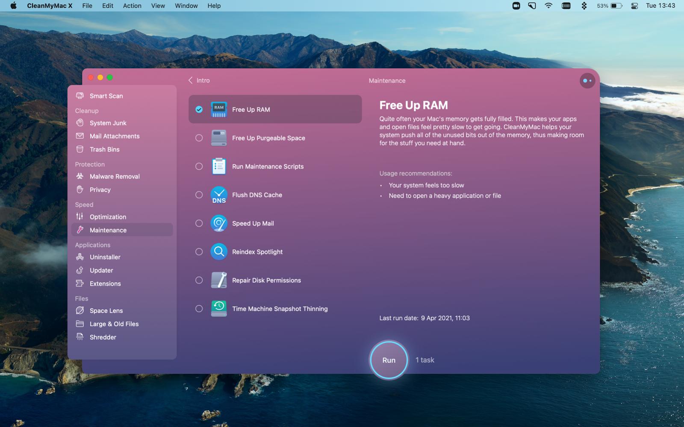Select Updater icon in sidebar
684x427 pixels.
(x=80, y=270)
